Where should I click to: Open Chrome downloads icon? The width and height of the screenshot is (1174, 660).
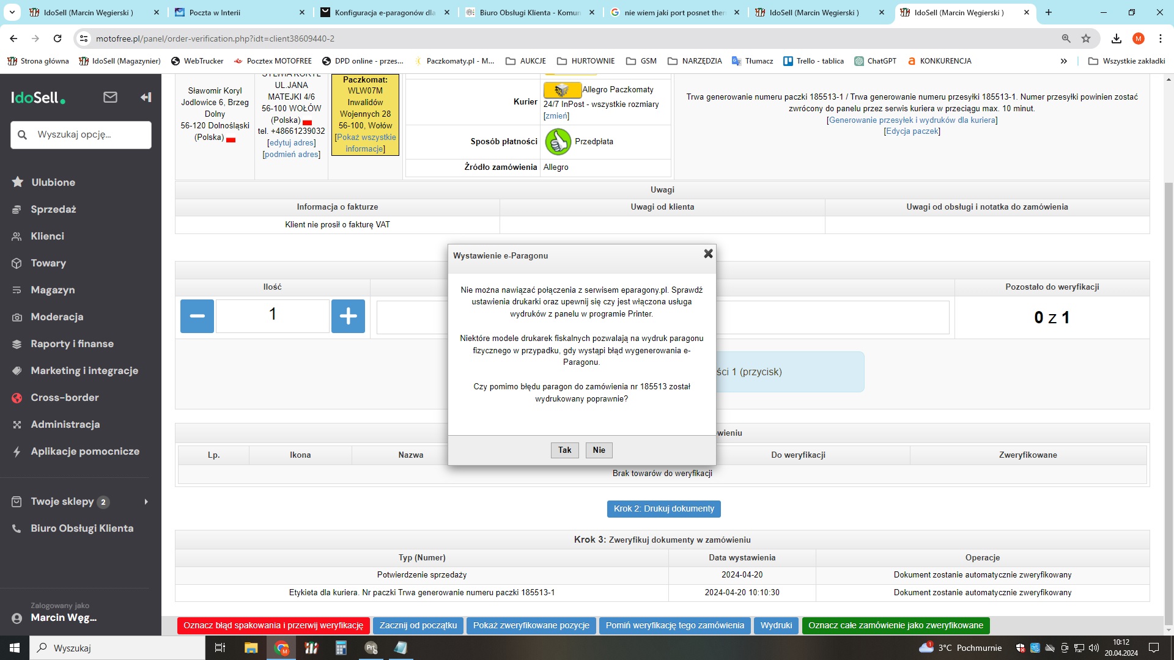tap(1117, 38)
